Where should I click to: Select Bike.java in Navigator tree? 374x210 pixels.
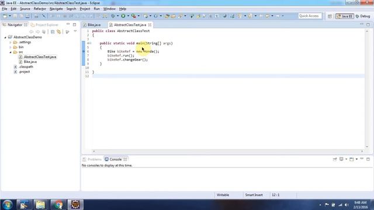pos(30,62)
